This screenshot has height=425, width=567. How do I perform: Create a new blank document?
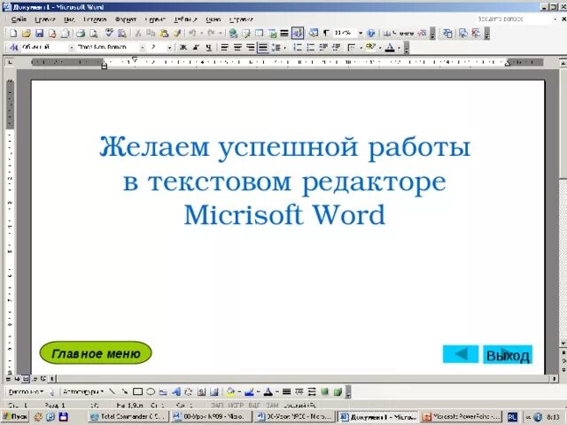[13, 34]
